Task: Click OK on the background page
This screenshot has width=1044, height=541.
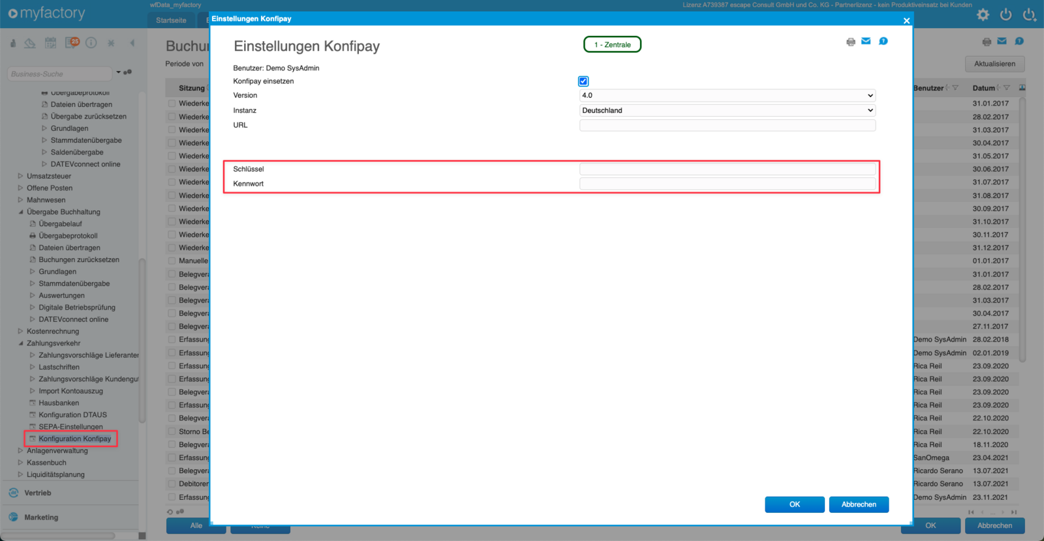Action: [930, 525]
